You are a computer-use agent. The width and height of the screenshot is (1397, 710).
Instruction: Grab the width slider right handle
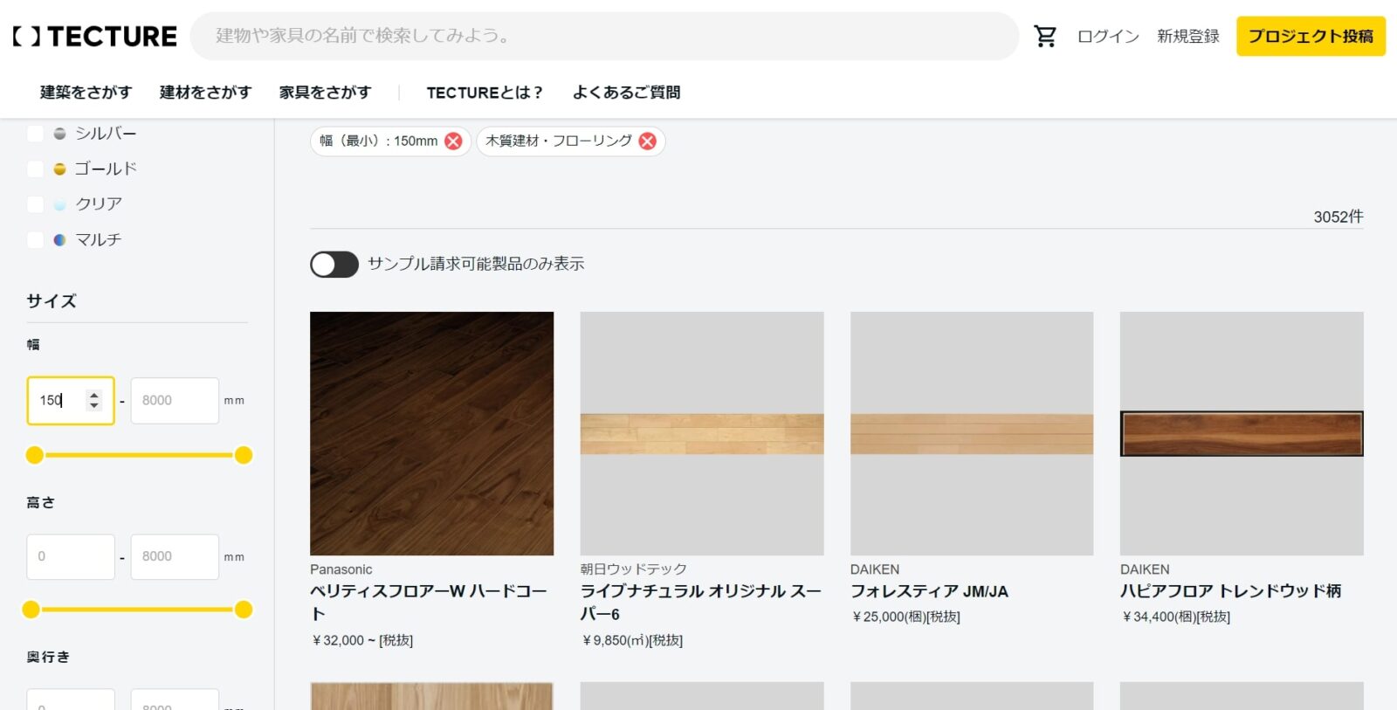(244, 455)
